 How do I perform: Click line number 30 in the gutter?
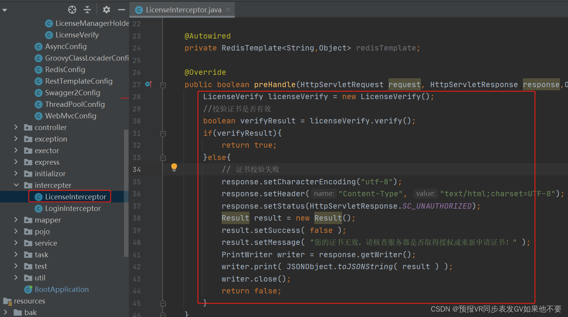coord(137,121)
